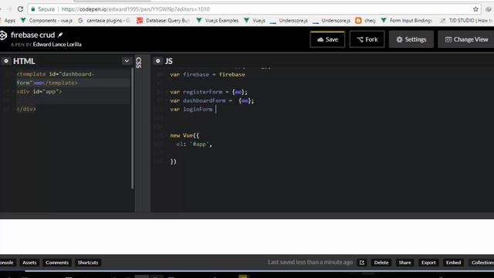Expand folded template content in HTML
494x278 pixels.
click(x=39, y=83)
